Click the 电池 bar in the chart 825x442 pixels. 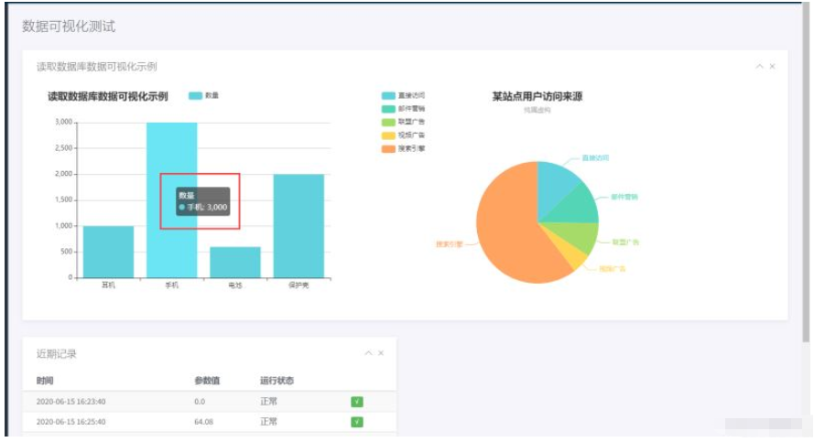pos(235,263)
